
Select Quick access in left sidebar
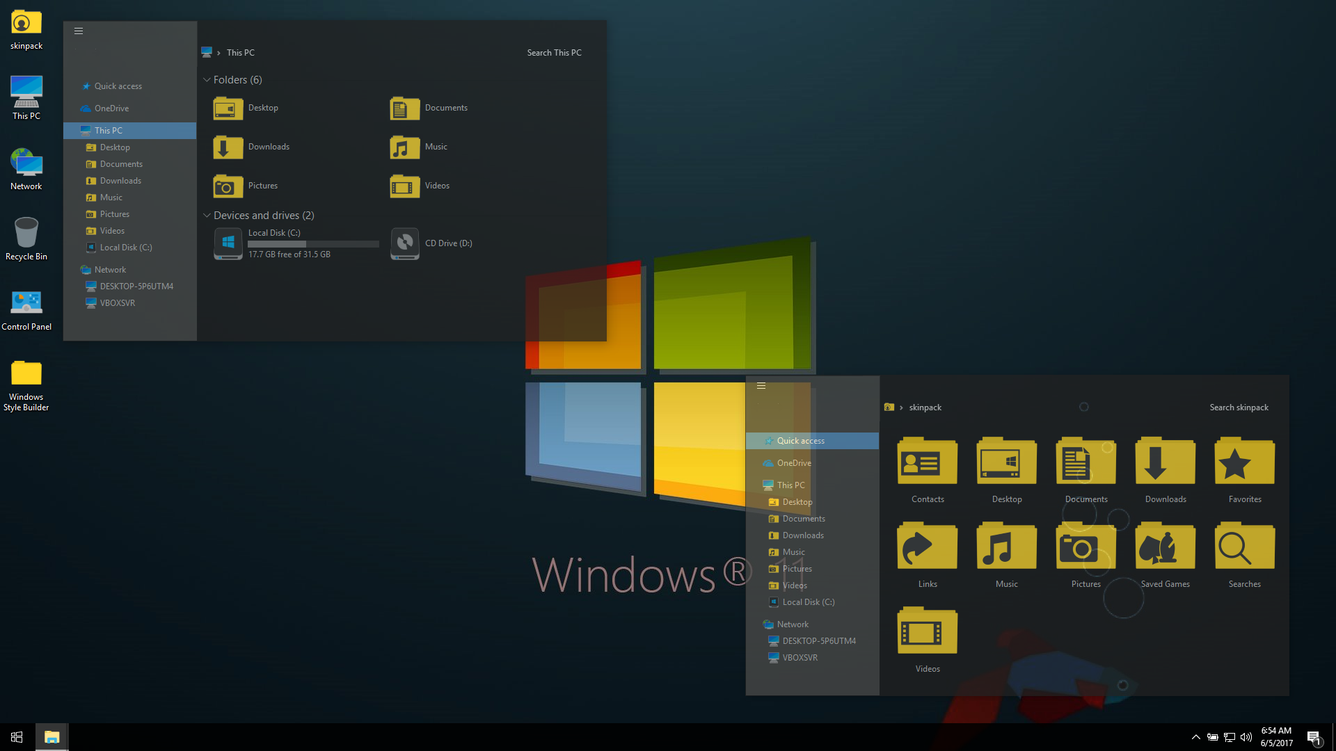(118, 86)
